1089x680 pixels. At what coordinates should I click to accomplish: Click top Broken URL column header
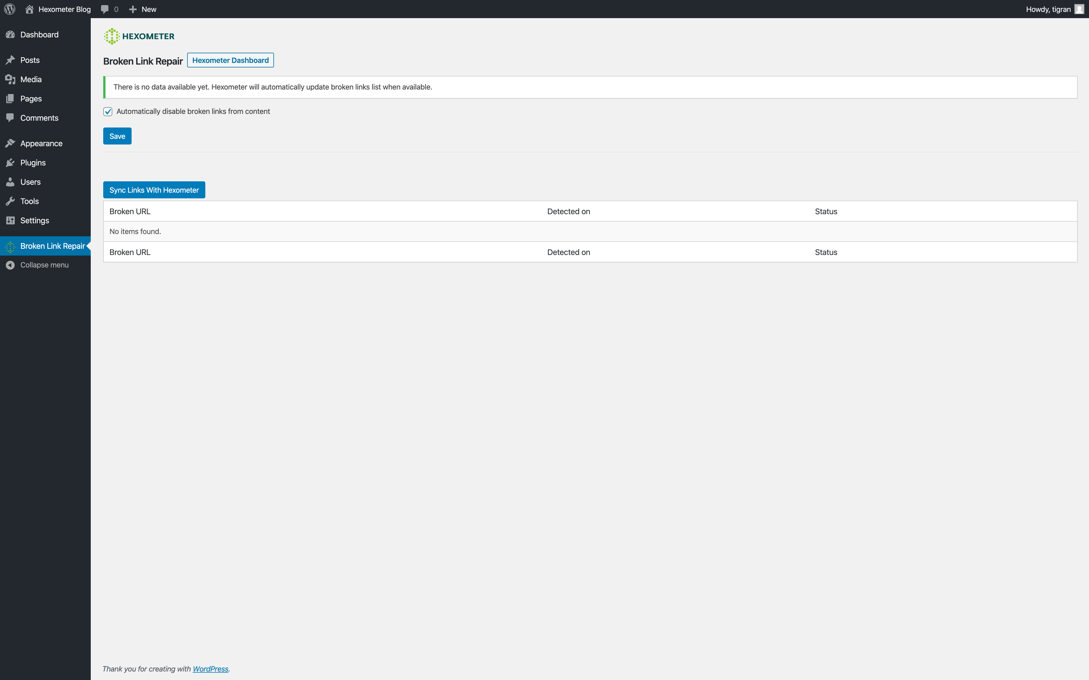click(130, 211)
